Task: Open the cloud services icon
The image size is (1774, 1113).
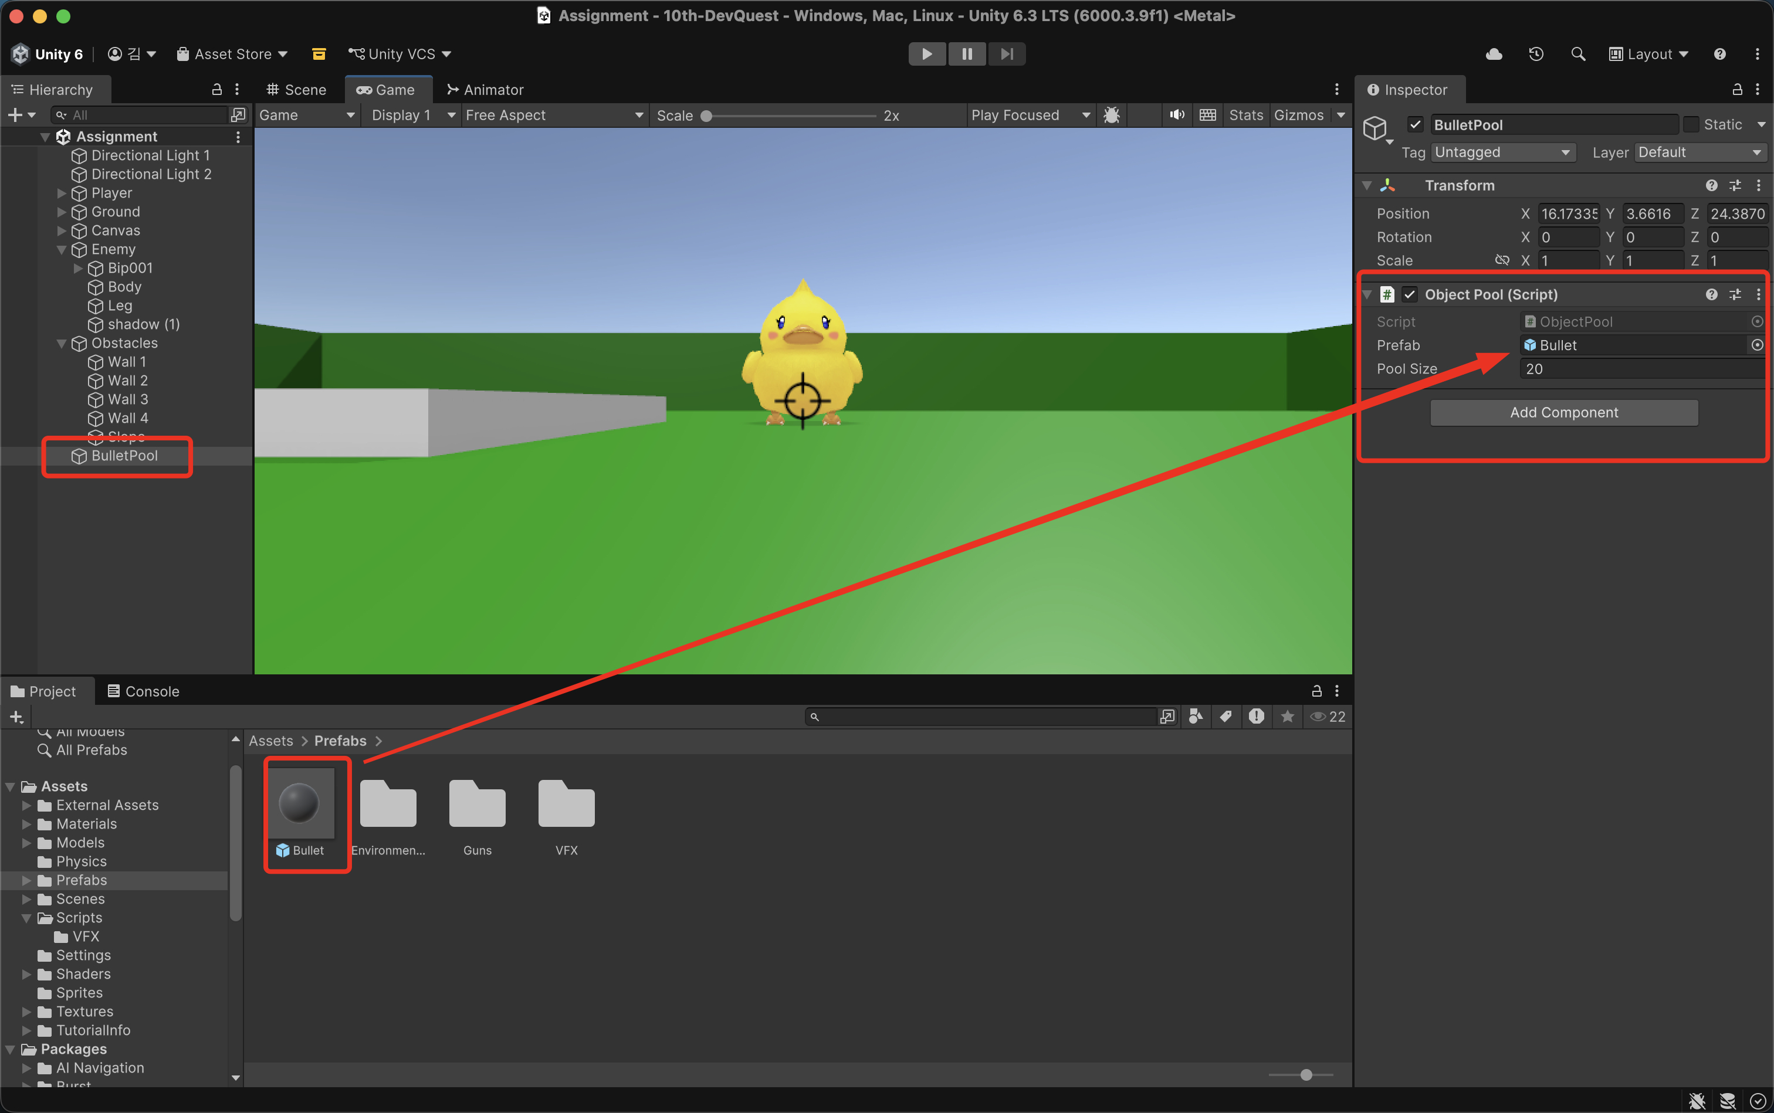Action: [x=1494, y=54]
